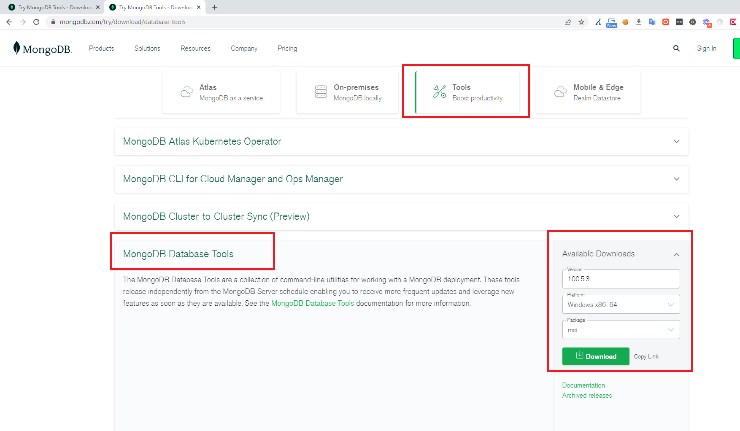
Task: Switch to the On-premises MongoDB locally tab
Action: pyautogui.click(x=347, y=92)
